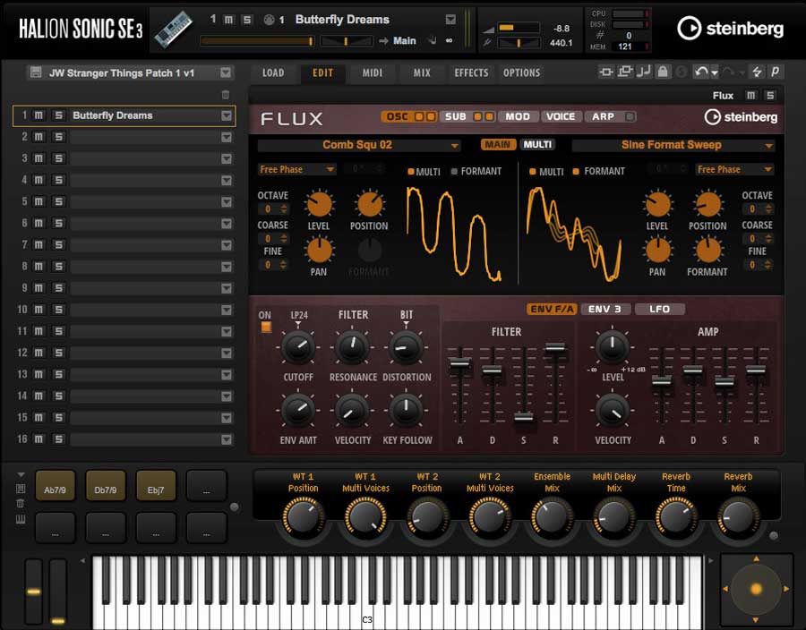Mute slot 1 Butterfly Dreams in list

pyautogui.click(x=39, y=115)
